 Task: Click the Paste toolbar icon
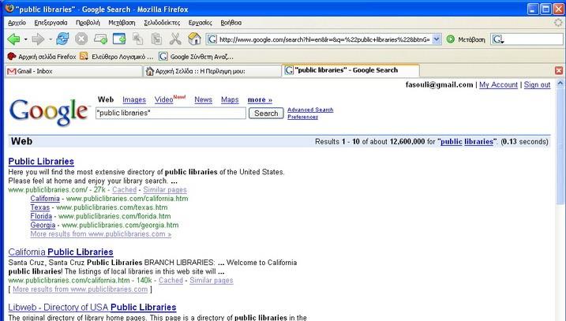click(x=156, y=39)
